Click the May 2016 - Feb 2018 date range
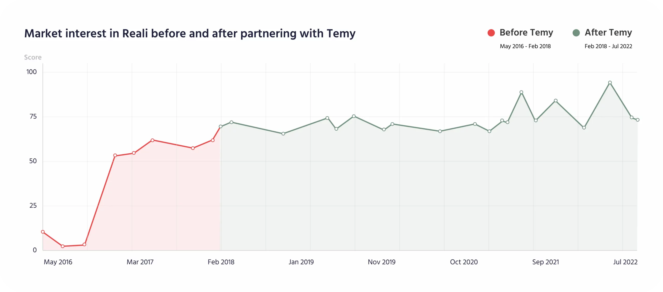 click(525, 46)
